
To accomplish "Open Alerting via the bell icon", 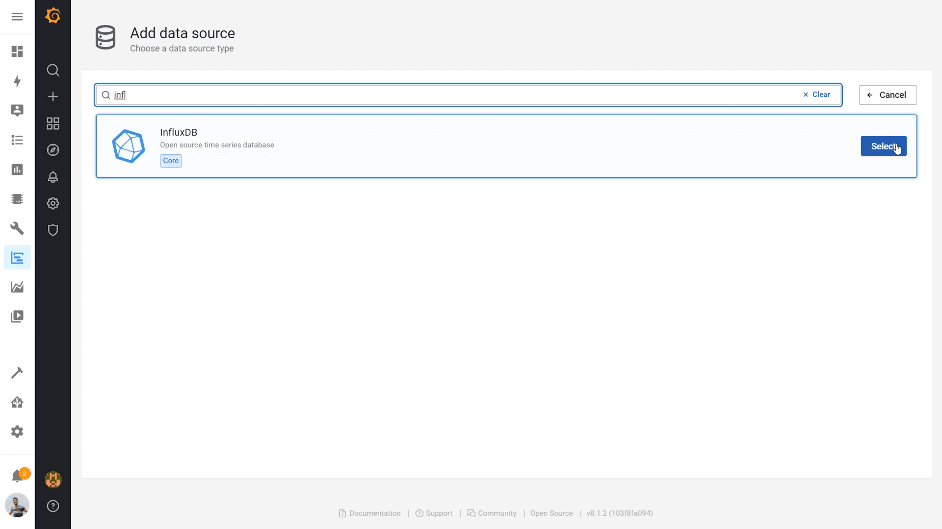I will point(52,177).
